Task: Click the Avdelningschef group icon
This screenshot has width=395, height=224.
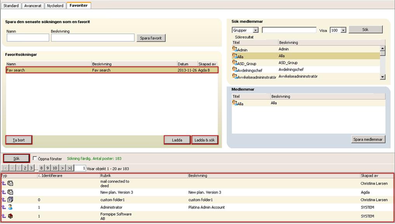Action: tap(234, 69)
